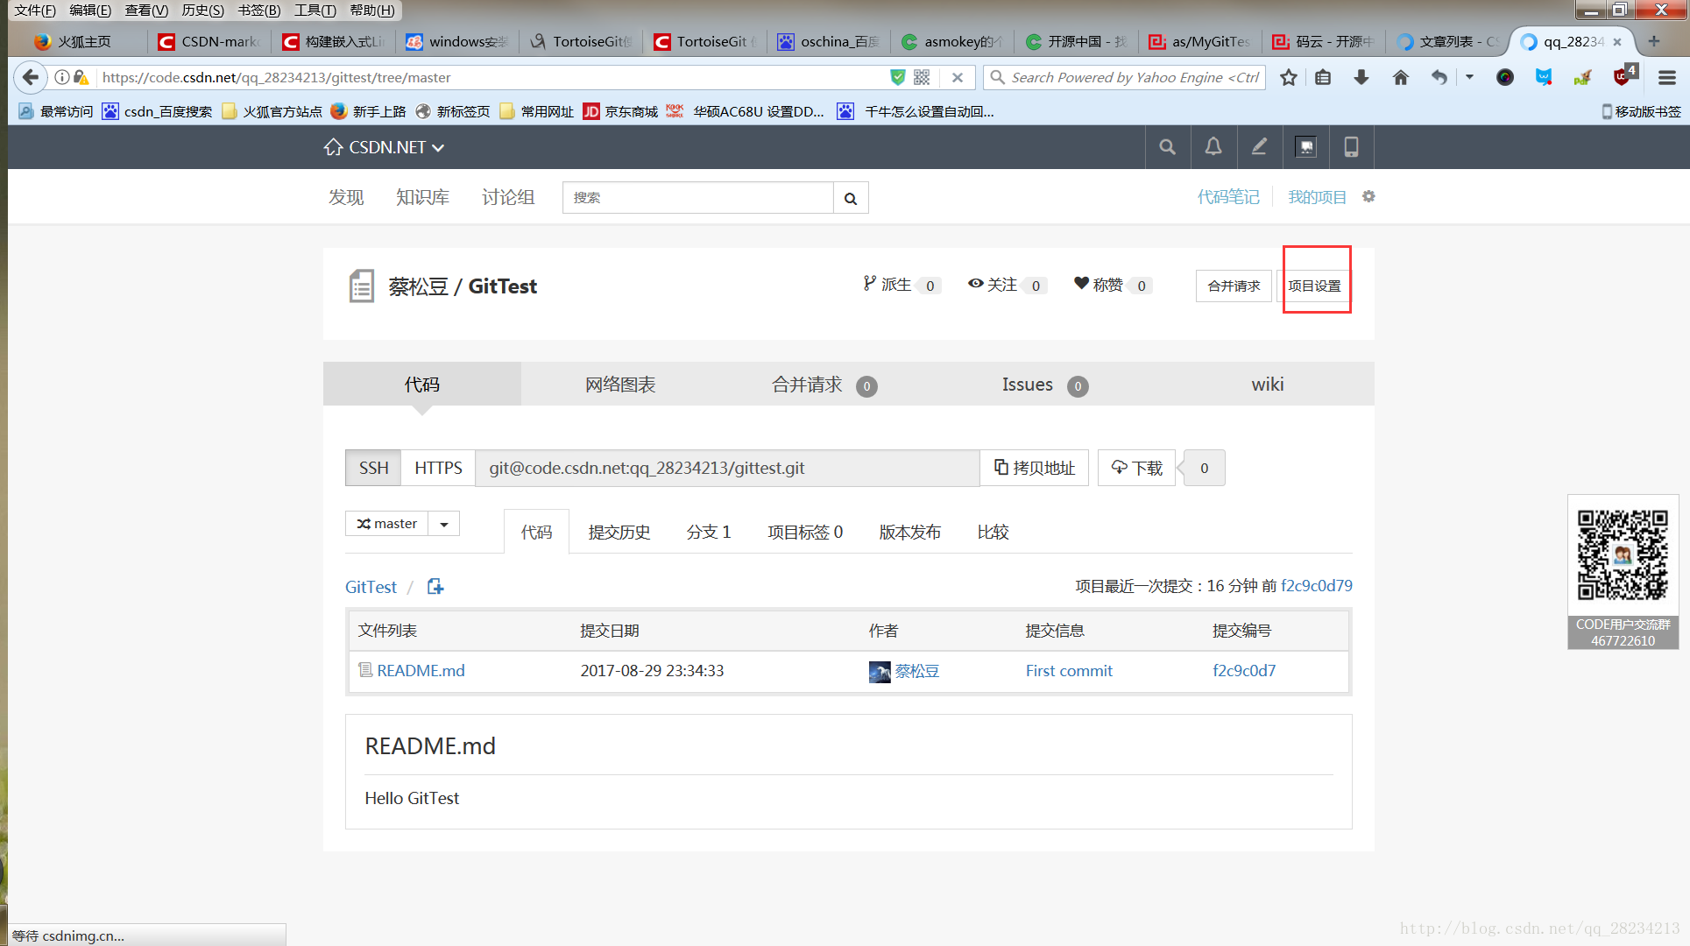The image size is (1690, 946).
Task: Click the 知识库 navigation link
Action: pos(422,197)
